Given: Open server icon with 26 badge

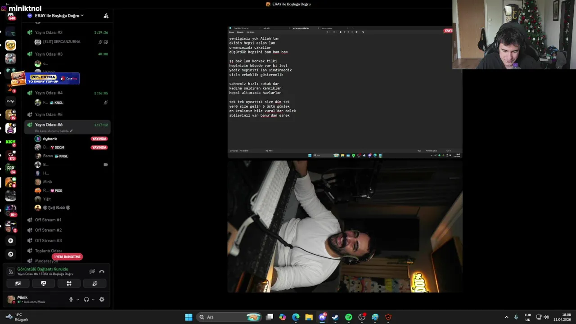Looking at the screenshot, I should tap(11, 169).
